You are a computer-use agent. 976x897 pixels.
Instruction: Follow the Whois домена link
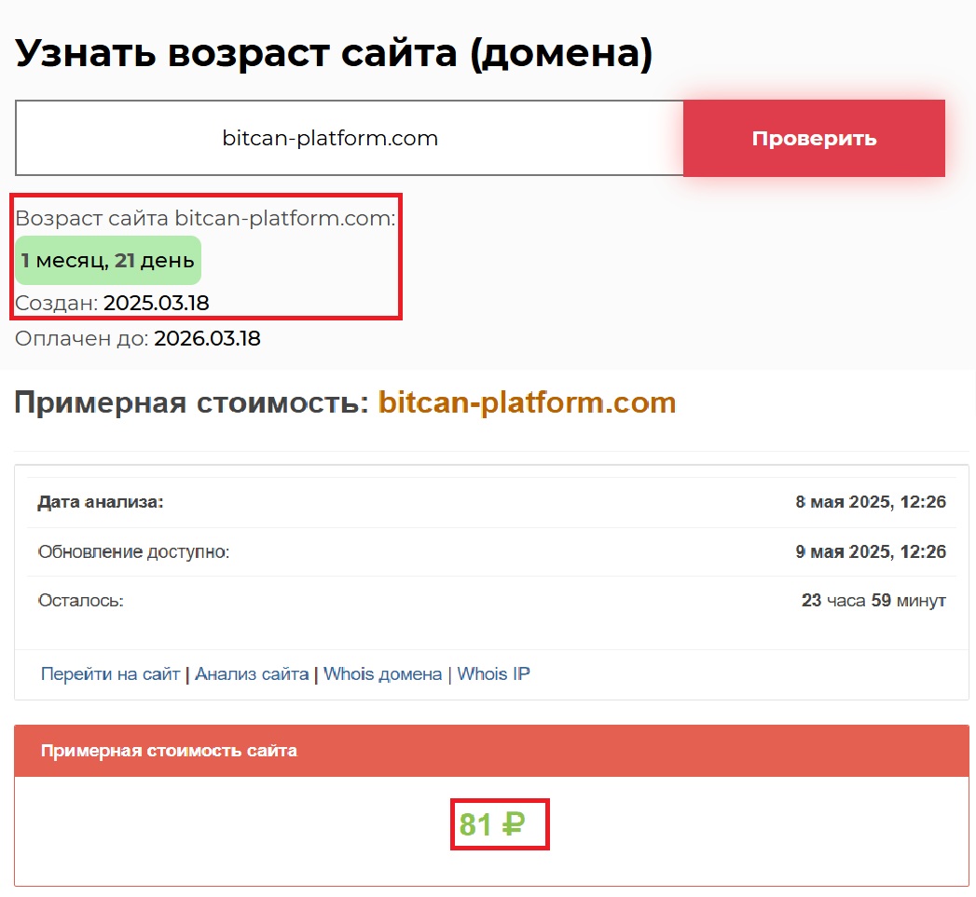[382, 673]
